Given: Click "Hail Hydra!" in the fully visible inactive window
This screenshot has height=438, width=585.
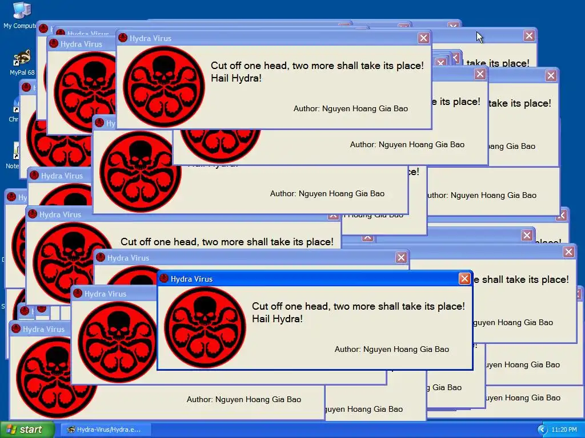Looking at the screenshot, I should 236,78.
